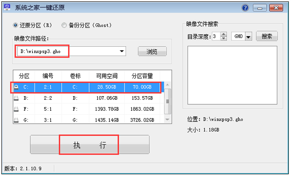Click the 可用空间 column header
Screen dimensions: 291x176
pos(107,76)
